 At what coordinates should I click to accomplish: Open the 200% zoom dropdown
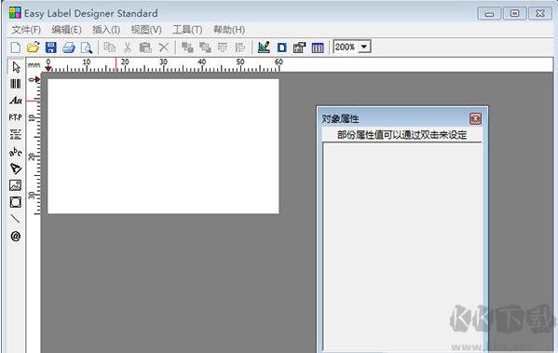pyautogui.click(x=364, y=47)
